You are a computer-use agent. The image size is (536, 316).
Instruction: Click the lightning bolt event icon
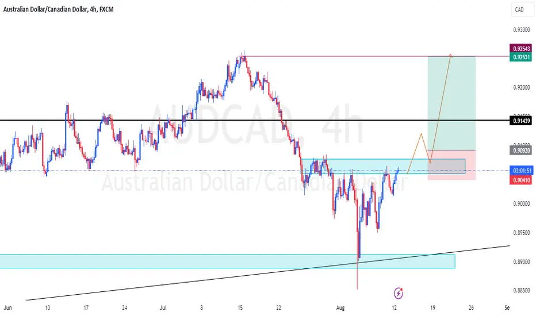[x=398, y=293]
